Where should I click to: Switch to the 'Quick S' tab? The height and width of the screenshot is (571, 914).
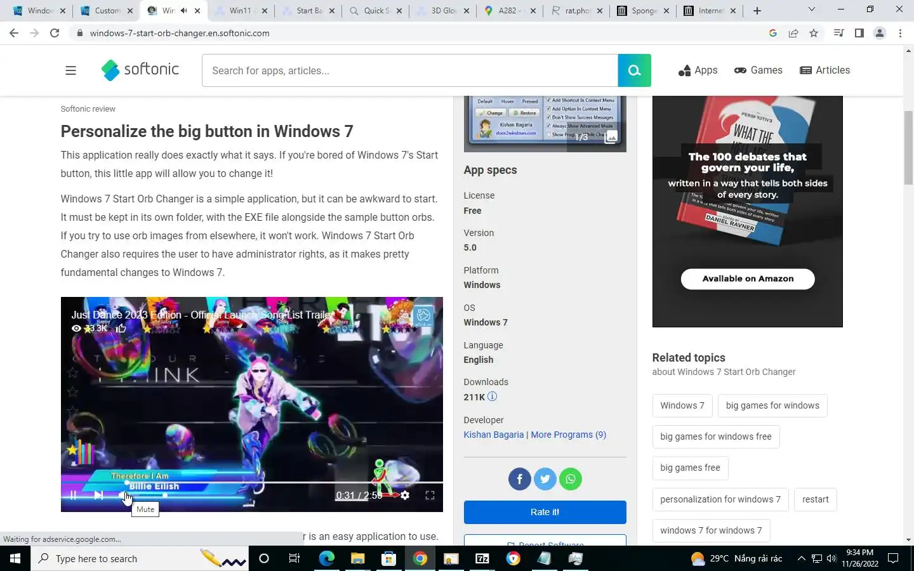pyautogui.click(x=376, y=11)
